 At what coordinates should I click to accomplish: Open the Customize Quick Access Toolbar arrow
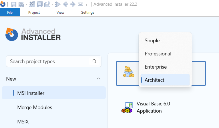(x=86, y=5)
